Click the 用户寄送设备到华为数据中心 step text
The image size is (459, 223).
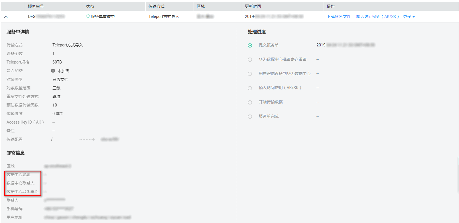point(285,73)
